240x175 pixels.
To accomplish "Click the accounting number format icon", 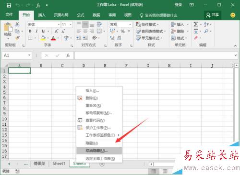I will point(112,31).
